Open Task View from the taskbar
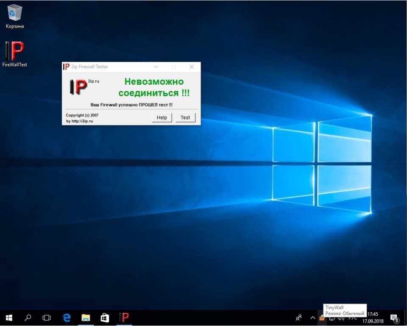Viewport: 407px width, 326px height. click(x=47, y=318)
